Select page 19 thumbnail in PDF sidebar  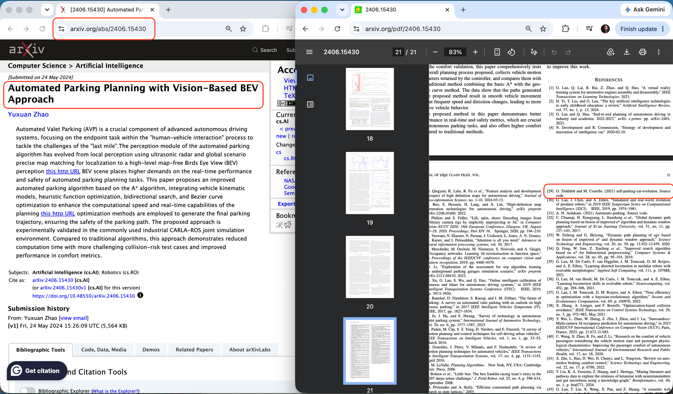(x=370, y=183)
